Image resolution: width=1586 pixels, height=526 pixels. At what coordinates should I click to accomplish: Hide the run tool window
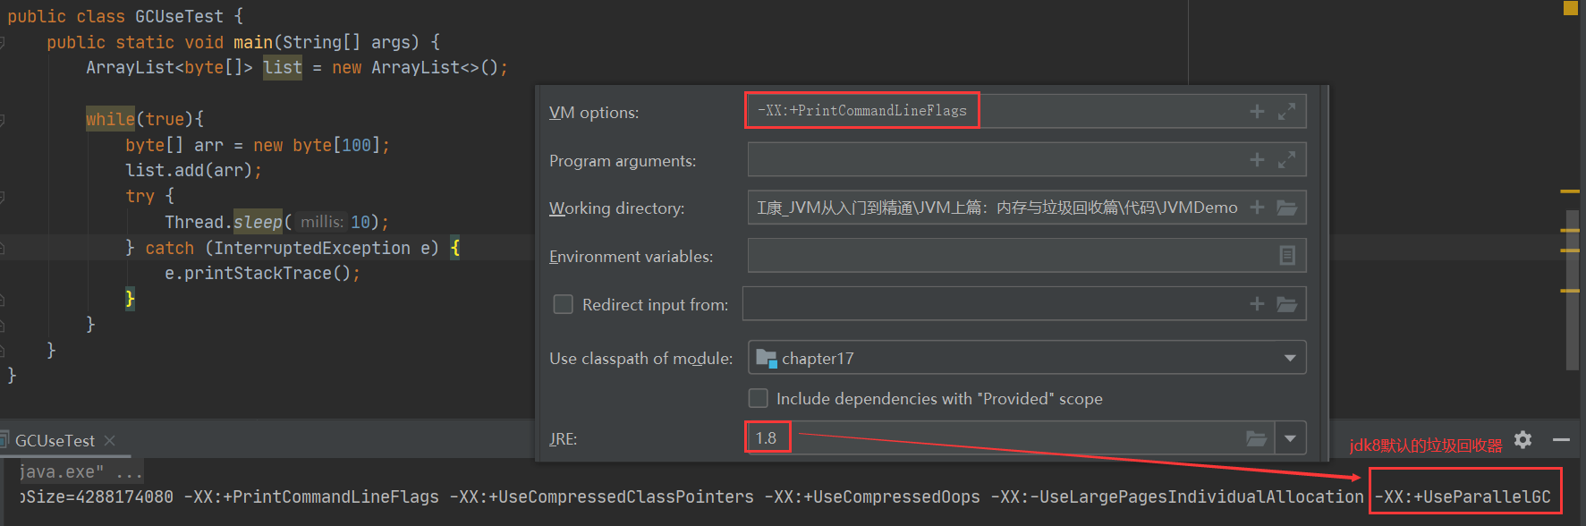click(x=1561, y=439)
